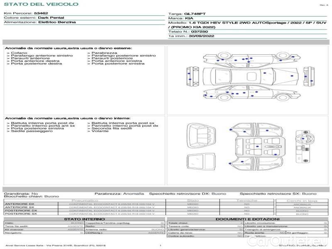Select the DOCUMENTI E DOTAZIONI header
Image resolution: width=332 pixels, height=249 pixels.
pyautogui.click(x=247, y=219)
